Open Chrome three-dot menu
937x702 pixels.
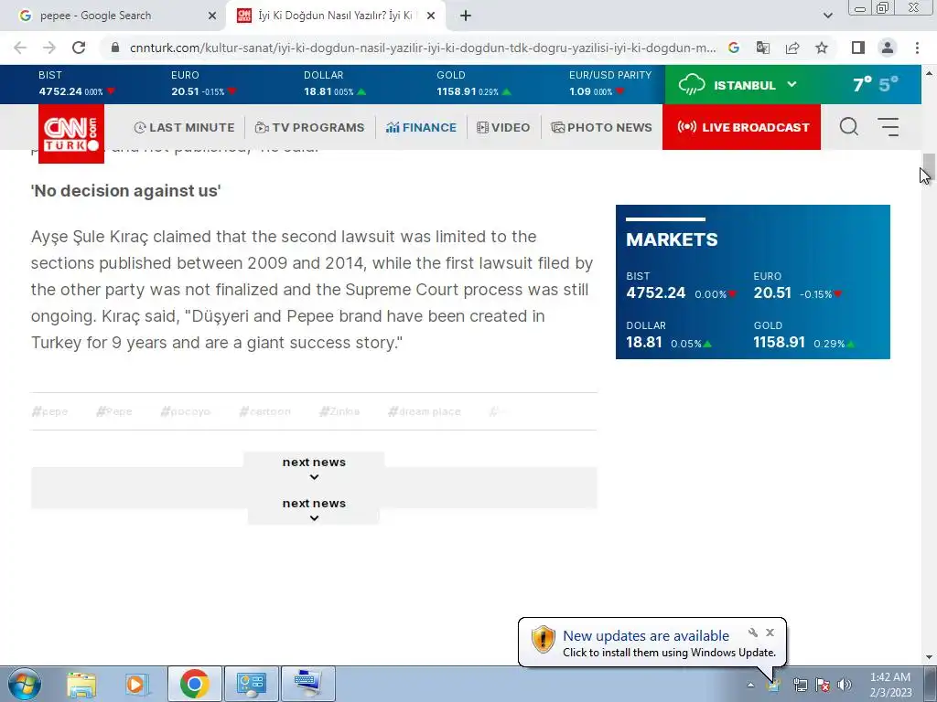point(917,48)
